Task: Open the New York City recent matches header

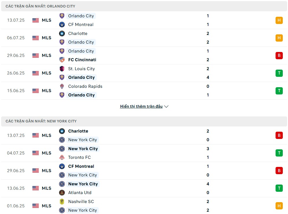Action: (x=144, y=121)
